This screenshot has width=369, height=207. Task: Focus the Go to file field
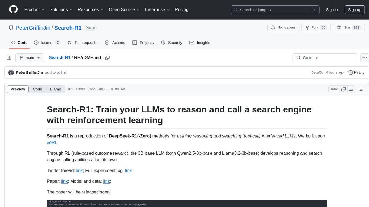[325, 58]
